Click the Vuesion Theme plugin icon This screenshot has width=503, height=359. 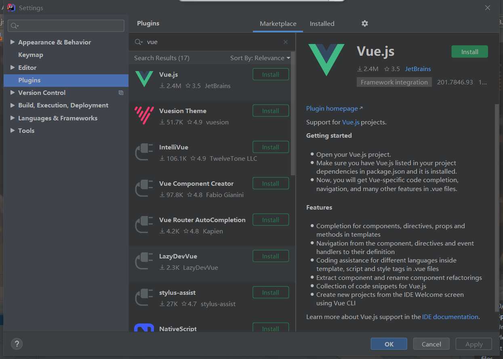point(144,115)
